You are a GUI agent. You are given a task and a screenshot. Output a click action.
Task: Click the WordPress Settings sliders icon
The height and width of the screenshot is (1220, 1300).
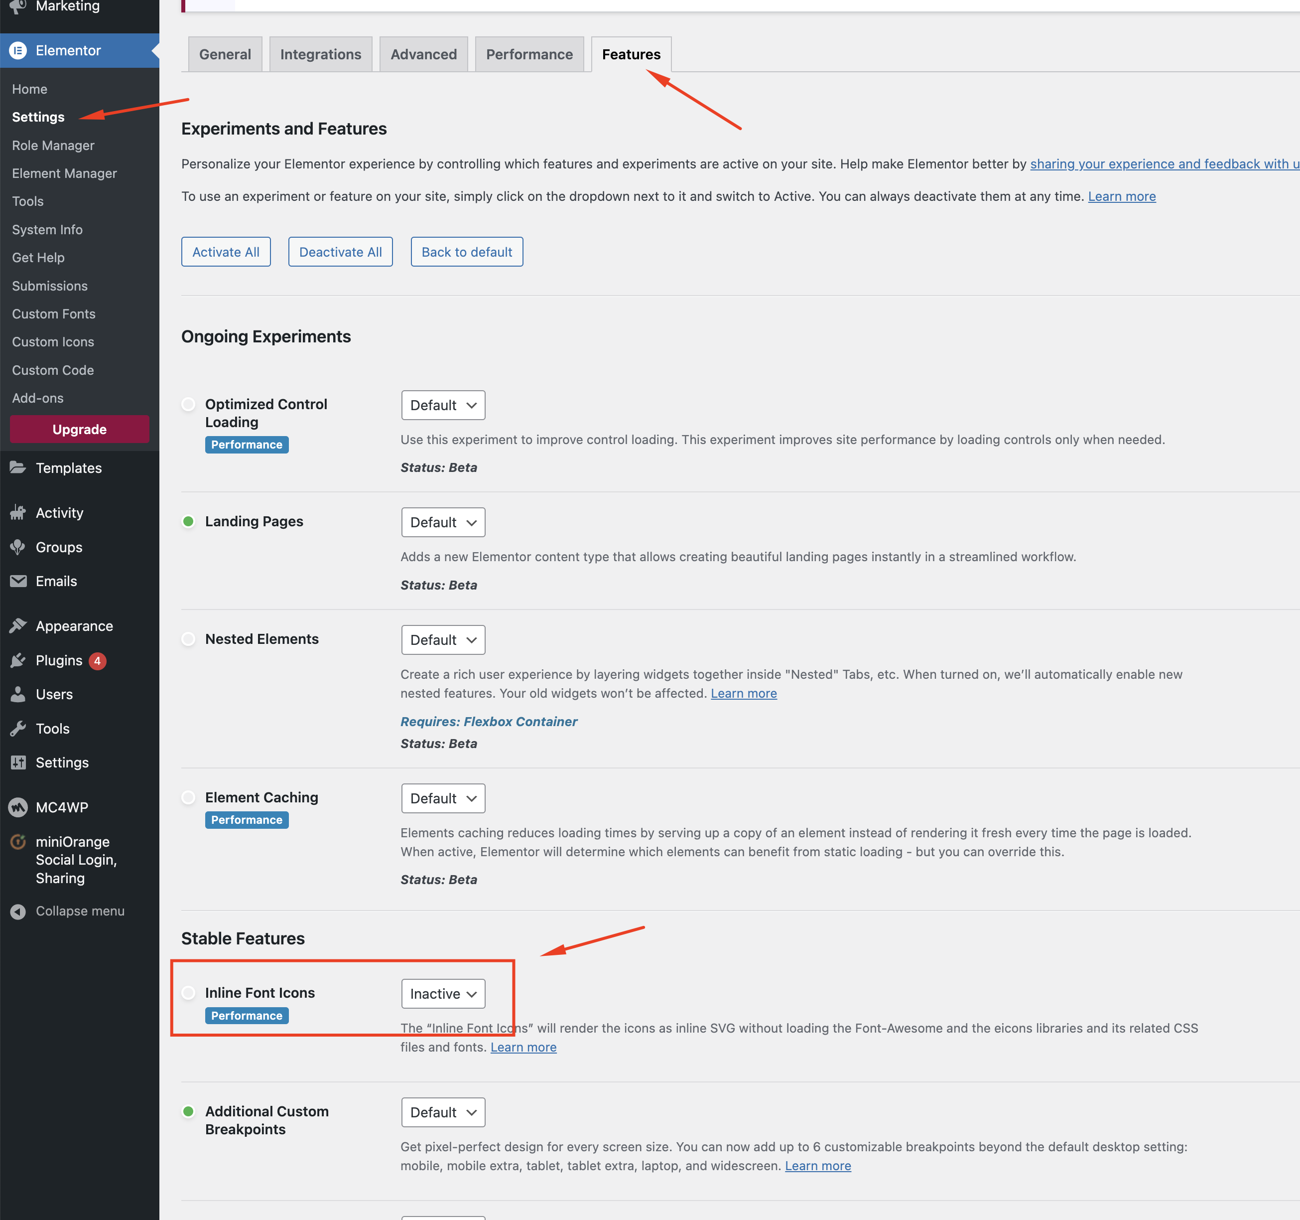tap(18, 762)
